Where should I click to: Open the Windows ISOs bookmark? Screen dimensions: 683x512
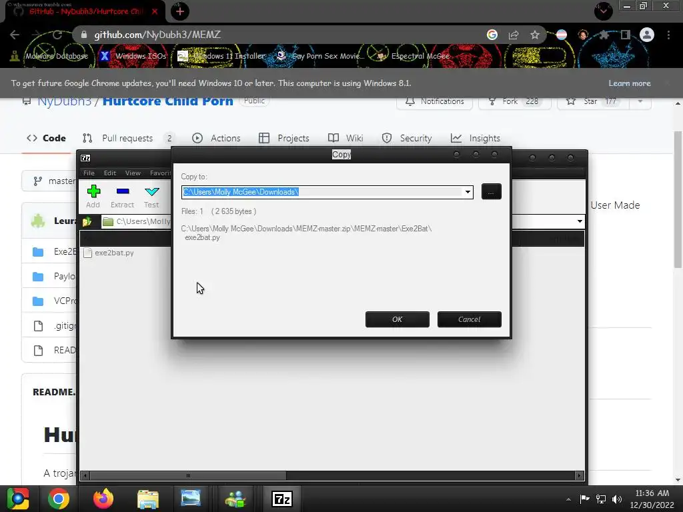click(x=133, y=56)
